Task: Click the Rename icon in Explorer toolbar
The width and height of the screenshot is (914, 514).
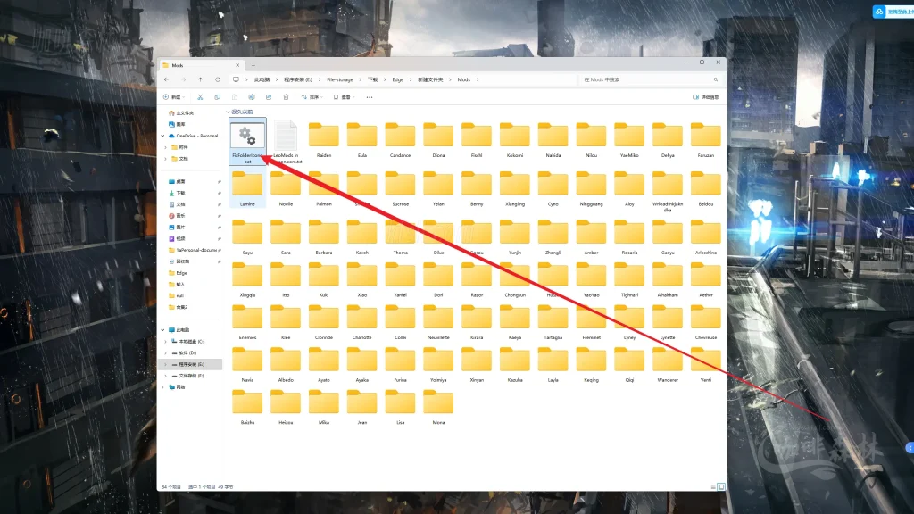Action: [251, 97]
